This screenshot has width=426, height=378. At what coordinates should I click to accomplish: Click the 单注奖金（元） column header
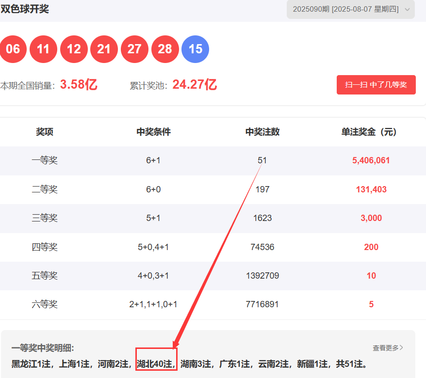point(369,132)
